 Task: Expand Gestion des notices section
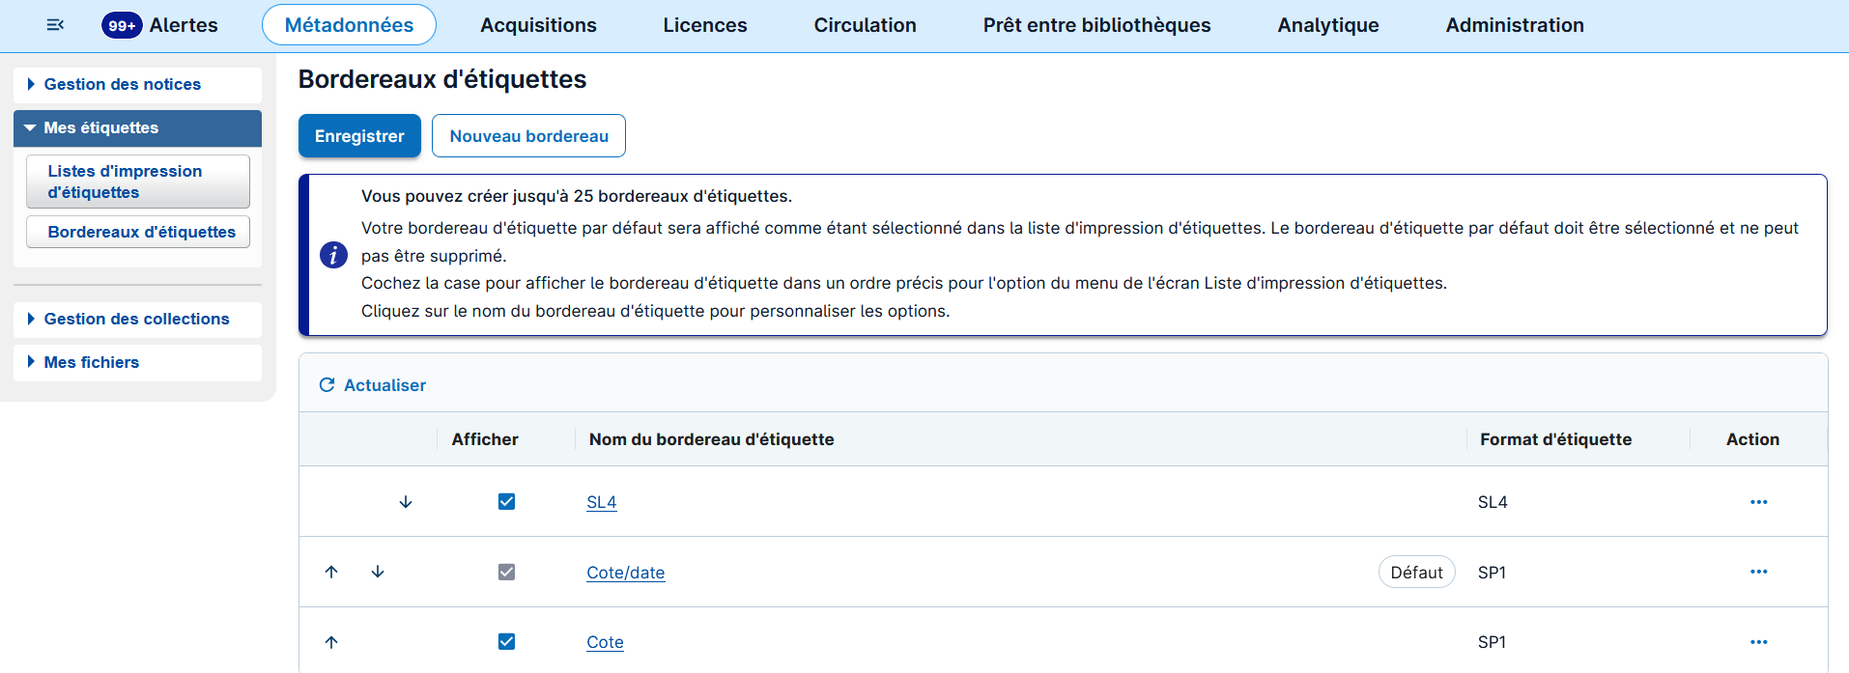[x=122, y=85]
